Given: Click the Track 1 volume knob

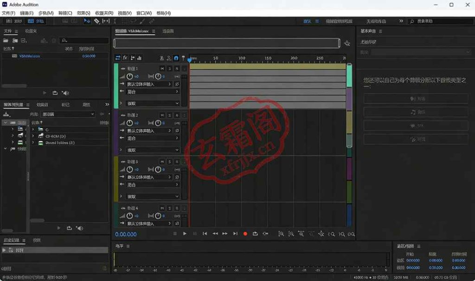Looking at the screenshot, I should pos(130,77).
